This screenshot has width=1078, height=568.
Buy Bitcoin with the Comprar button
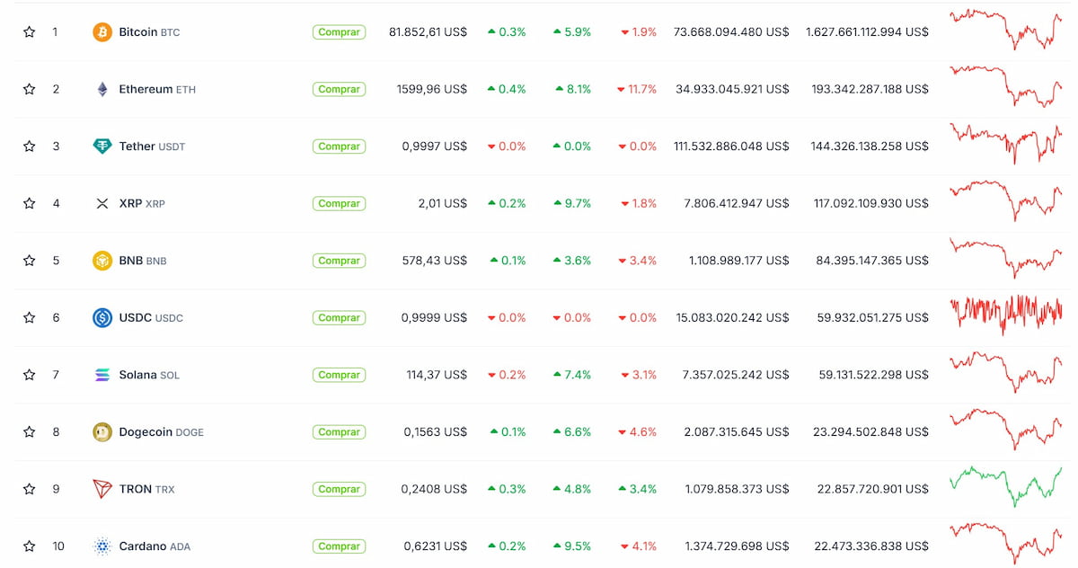(339, 32)
